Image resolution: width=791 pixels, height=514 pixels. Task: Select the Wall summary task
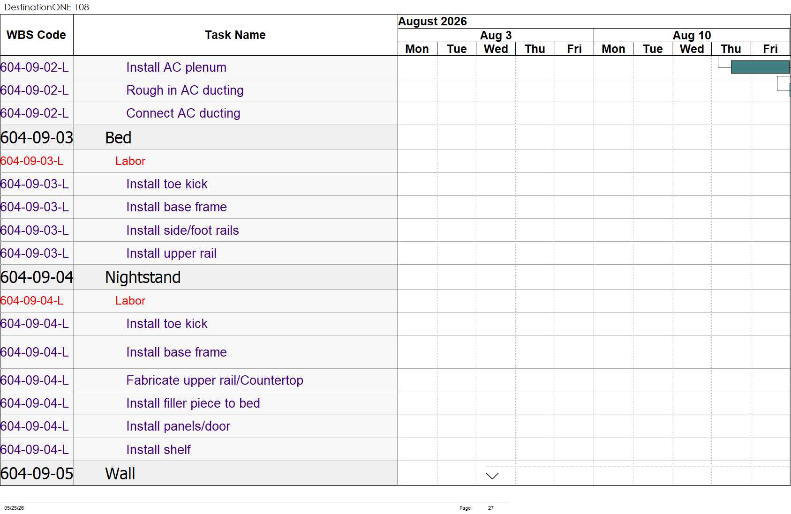(120, 473)
